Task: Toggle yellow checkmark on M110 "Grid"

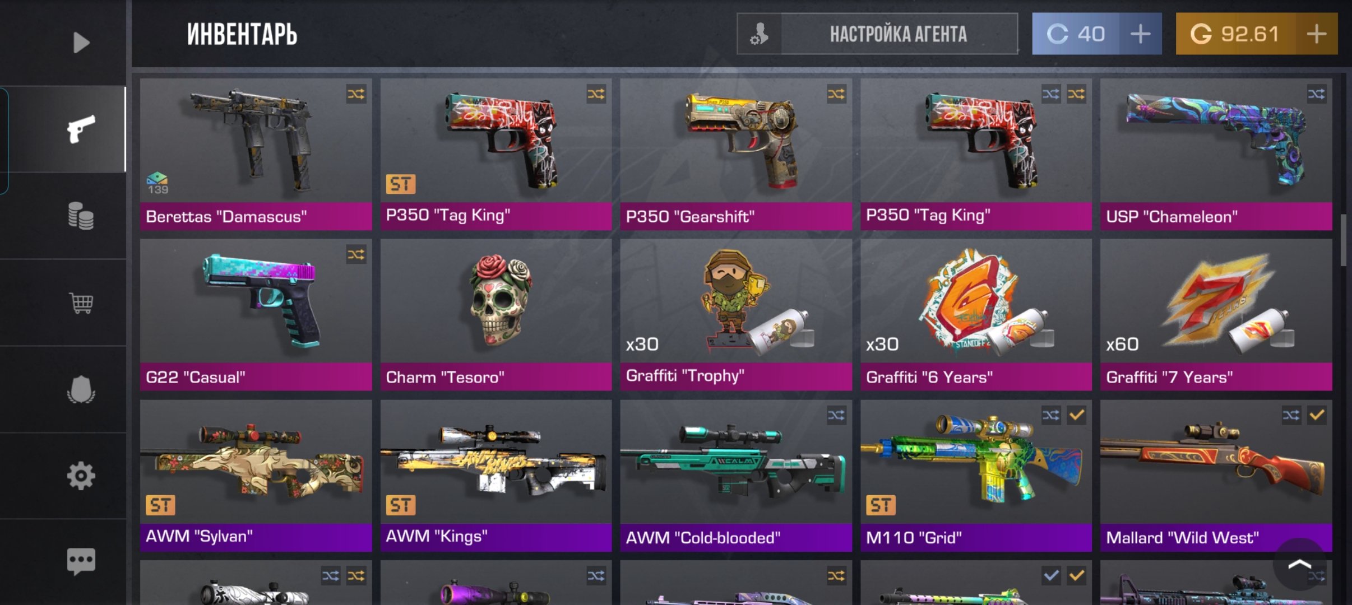Action: pos(1076,415)
